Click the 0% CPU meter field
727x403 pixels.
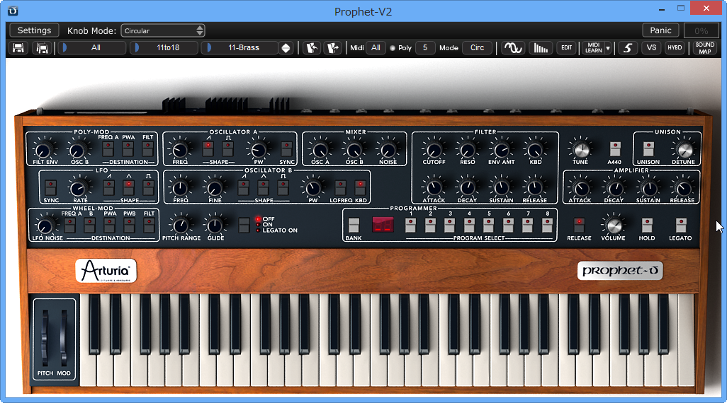pyautogui.click(x=701, y=30)
